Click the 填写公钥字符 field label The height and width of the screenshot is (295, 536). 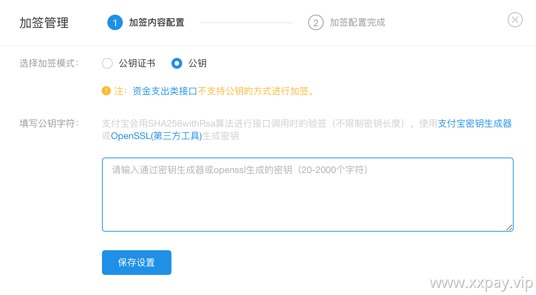click(49, 124)
